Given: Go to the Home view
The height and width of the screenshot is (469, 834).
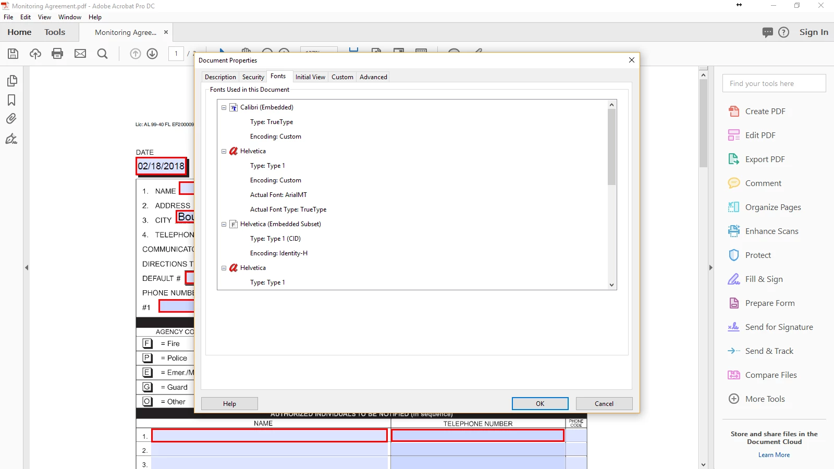Looking at the screenshot, I should click(19, 32).
